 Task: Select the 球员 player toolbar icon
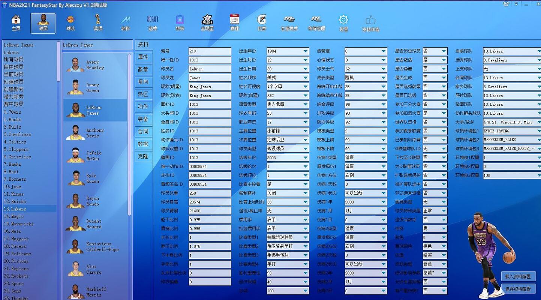(x=43, y=23)
